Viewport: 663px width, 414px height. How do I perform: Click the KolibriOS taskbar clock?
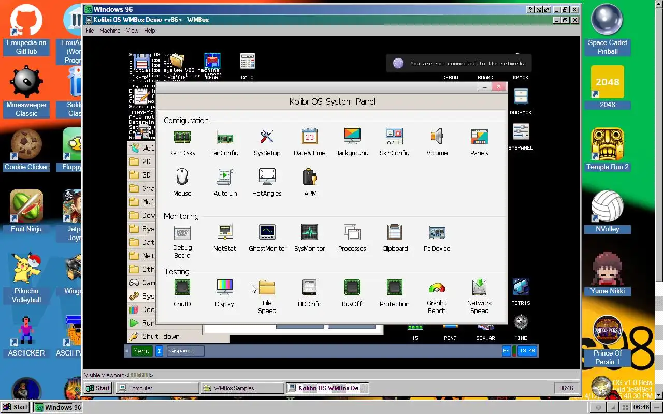(527, 351)
